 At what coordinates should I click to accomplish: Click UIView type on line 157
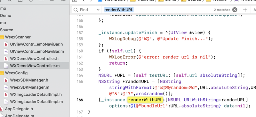(x=178, y=33)
